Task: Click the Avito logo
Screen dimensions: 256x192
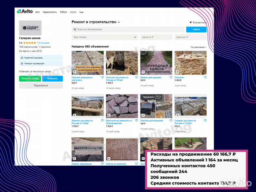Action: 25,11
